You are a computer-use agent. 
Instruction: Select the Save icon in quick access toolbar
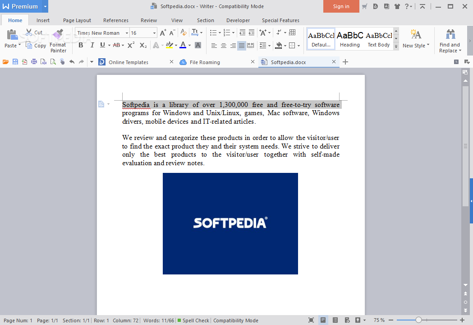pyautogui.click(x=15, y=62)
